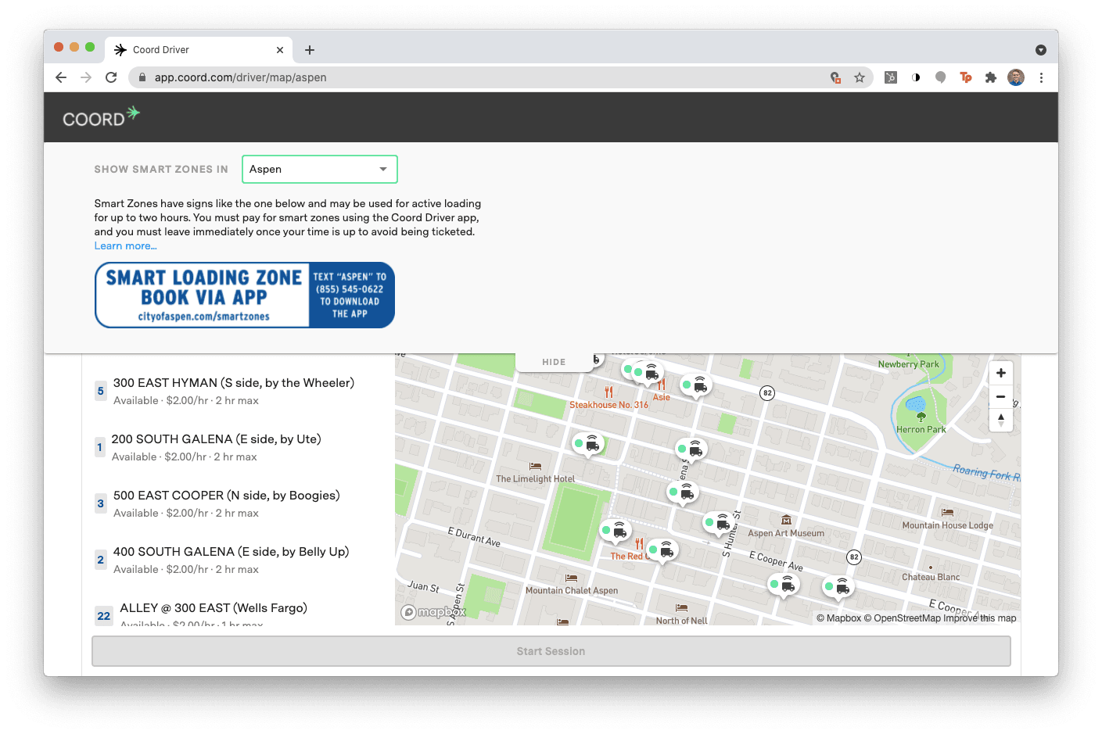Select the truck marker right of Asie

pos(695,385)
